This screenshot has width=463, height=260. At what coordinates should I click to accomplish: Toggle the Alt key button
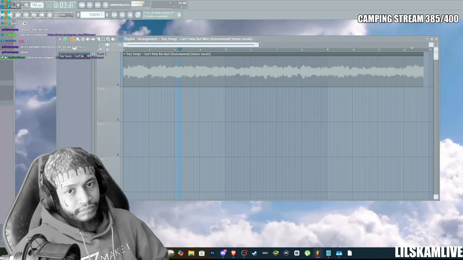click(130, 15)
